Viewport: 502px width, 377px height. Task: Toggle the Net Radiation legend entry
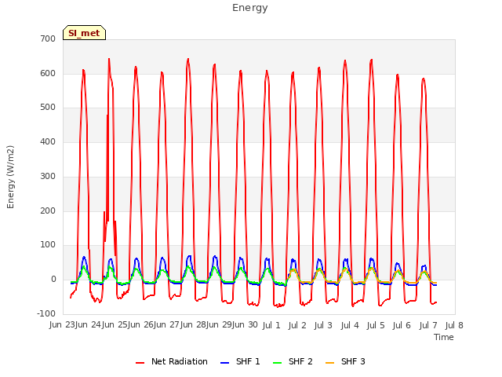point(172,361)
